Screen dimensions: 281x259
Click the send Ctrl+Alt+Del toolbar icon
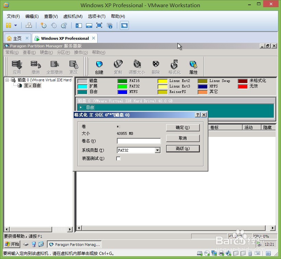(x=29, y=25)
